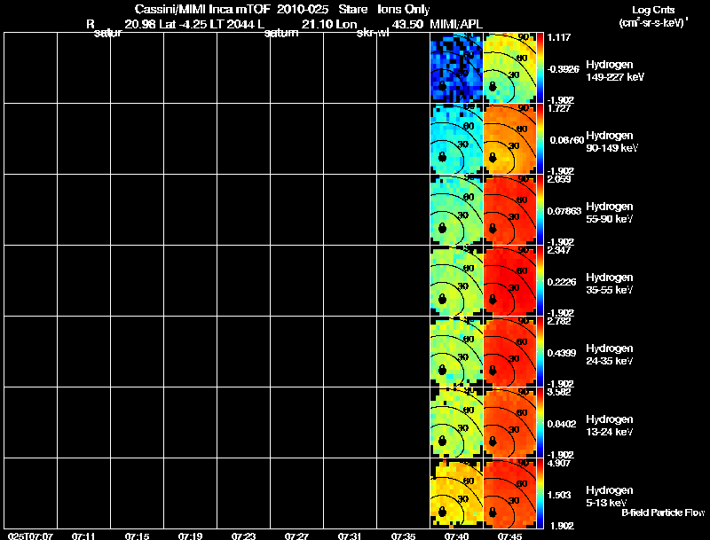Click the scale maximum value '3.582'
The image size is (710, 540).
(559, 393)
